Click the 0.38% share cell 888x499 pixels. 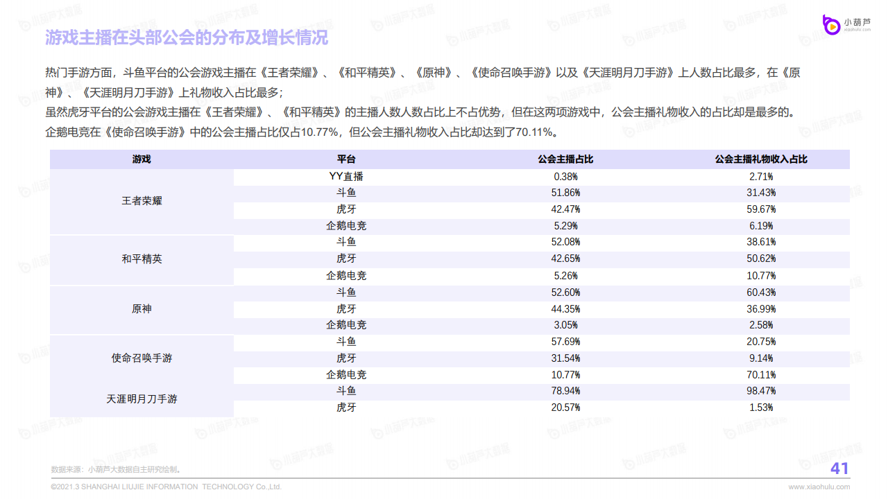click(x=565, y=177)
